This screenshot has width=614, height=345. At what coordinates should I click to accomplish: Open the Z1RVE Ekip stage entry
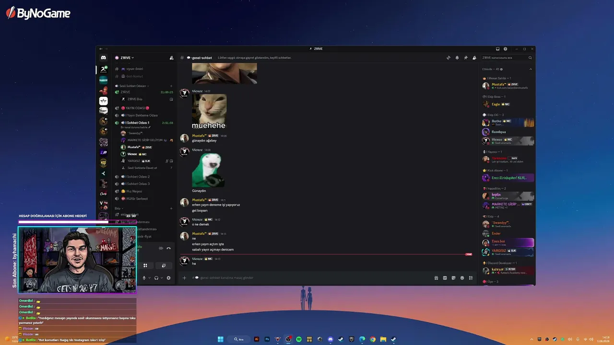146,99
